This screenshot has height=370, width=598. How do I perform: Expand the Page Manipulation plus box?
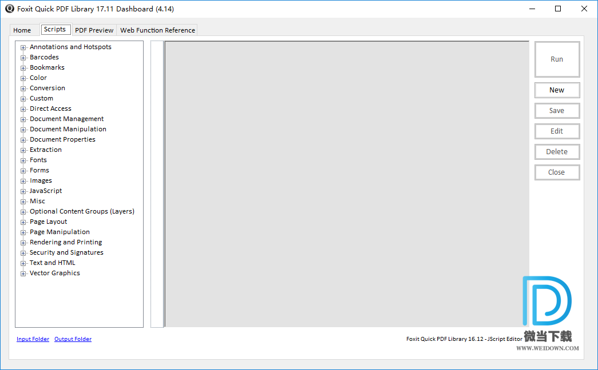pos(23,232)
